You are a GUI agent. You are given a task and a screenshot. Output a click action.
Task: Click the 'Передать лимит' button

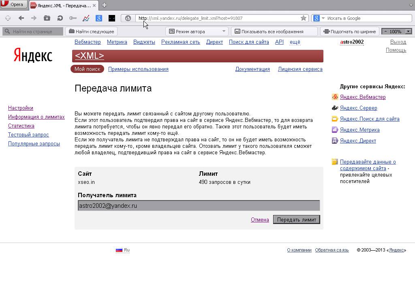(x=296, y=220)
